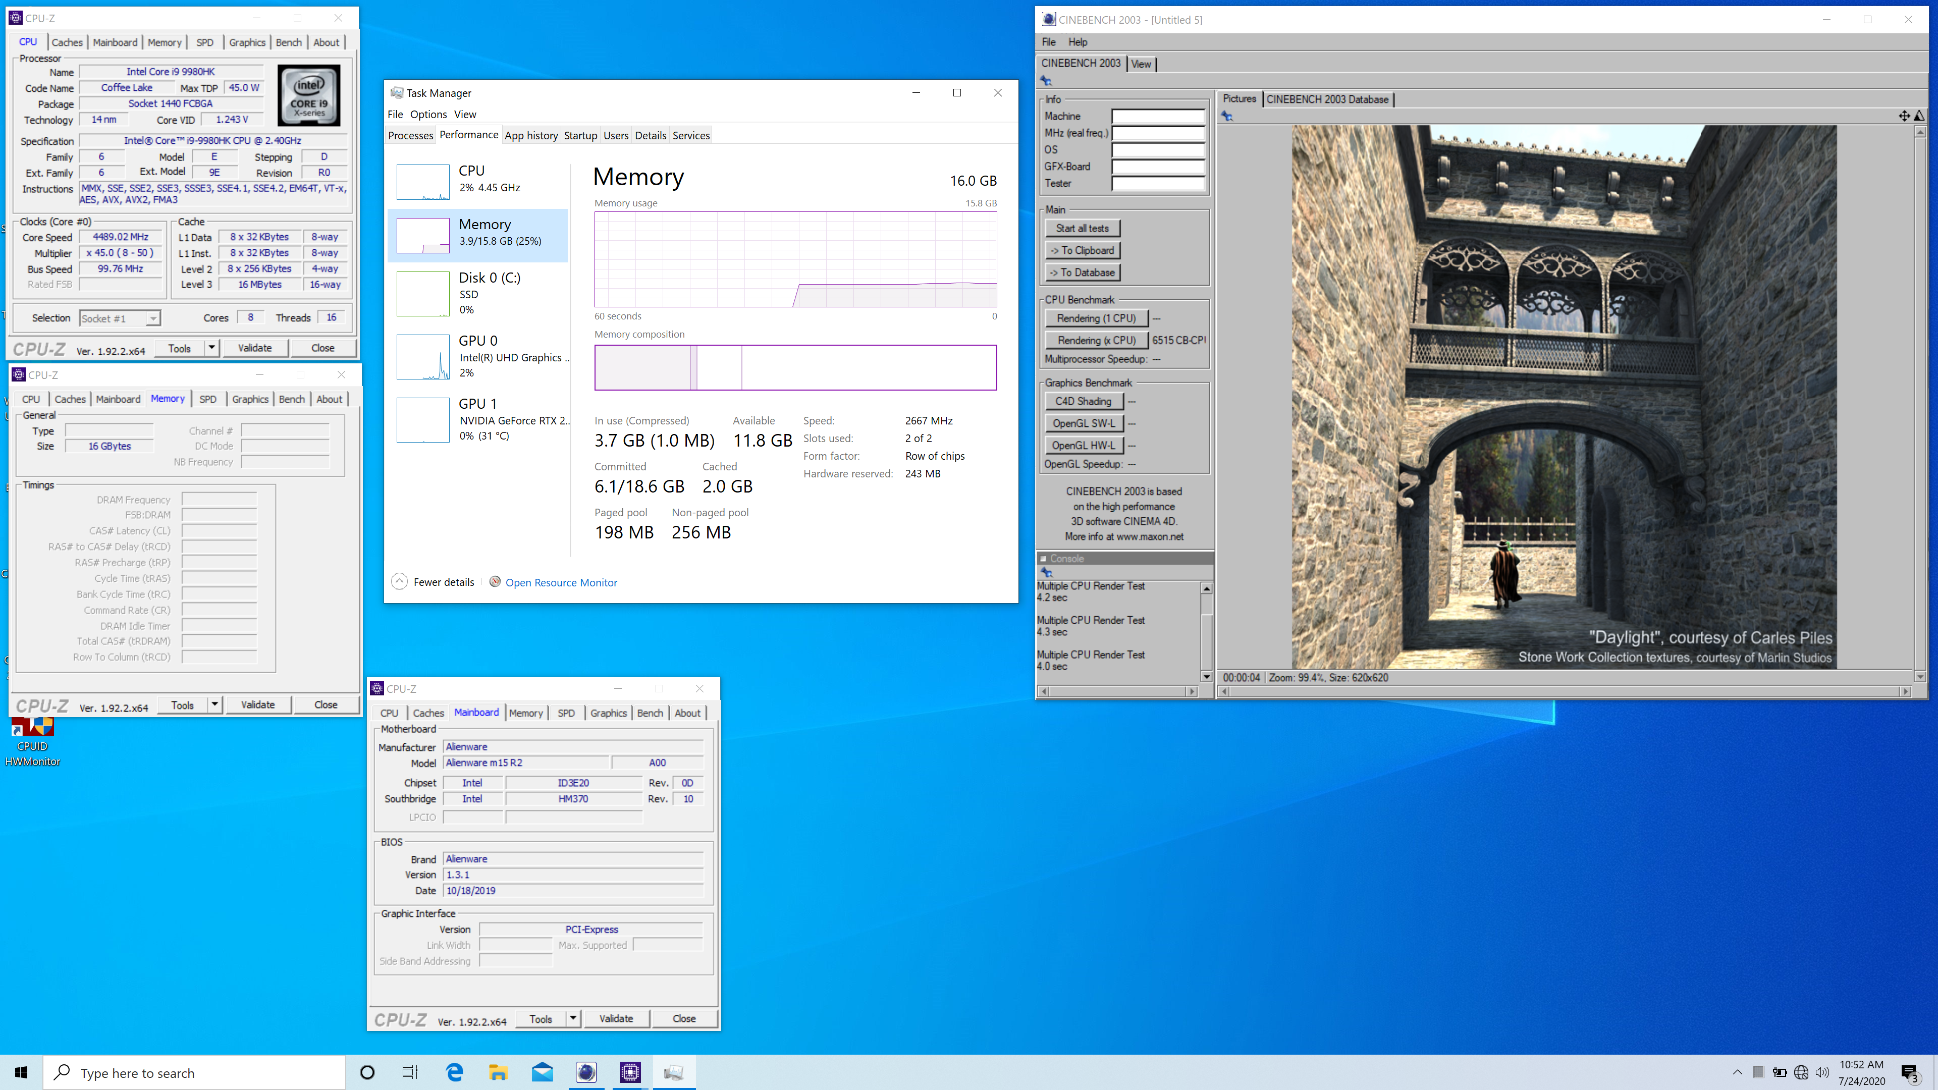Screen dimensions: 1938x1090
Task: Collapse Task Manager with Fewer details chevron
Action: point(400,581)
